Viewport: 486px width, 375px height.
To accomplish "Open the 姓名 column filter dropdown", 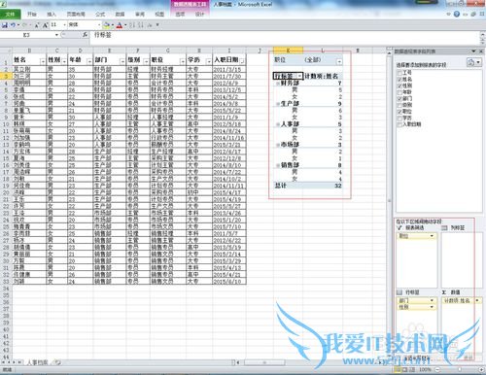I will point(43,61).
